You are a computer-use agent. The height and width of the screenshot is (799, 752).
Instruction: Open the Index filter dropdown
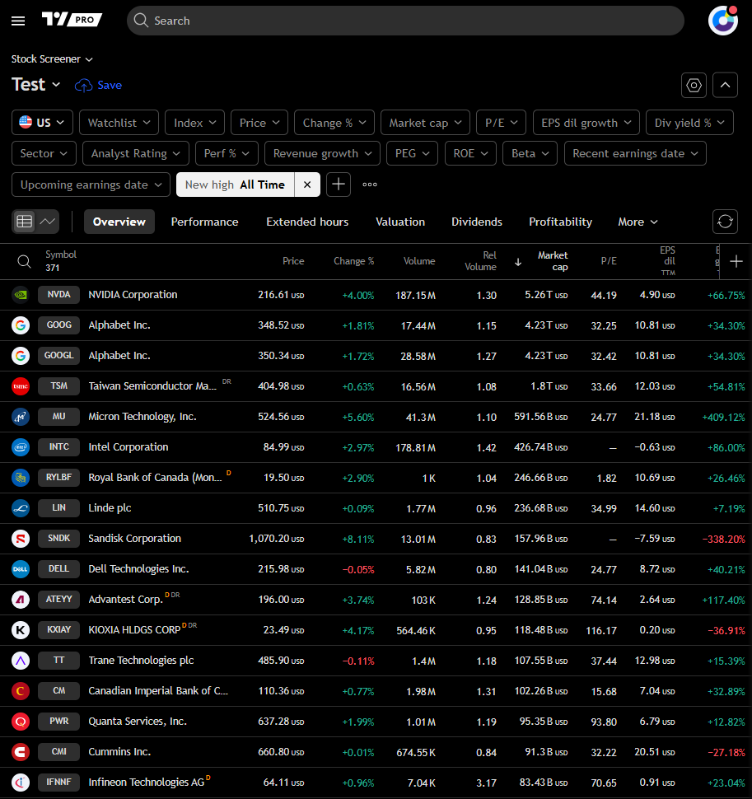[x=194, y=123]
